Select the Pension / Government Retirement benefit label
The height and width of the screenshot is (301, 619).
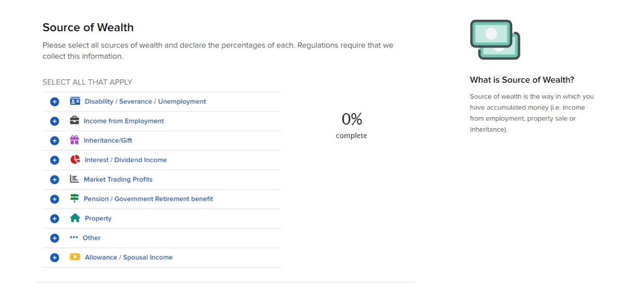point(148,199)
